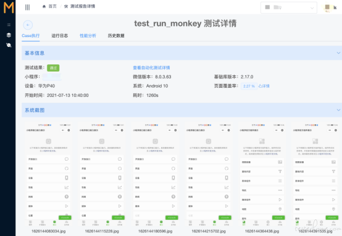
Task: Click the 1626144215702.jpg file name
Action: tap(209, 231)
